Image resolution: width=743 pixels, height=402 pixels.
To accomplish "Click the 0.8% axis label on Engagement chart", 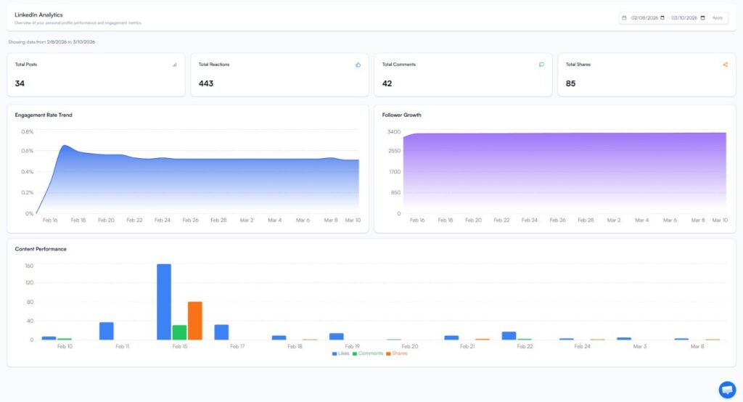I will click(x=28, y=132).
